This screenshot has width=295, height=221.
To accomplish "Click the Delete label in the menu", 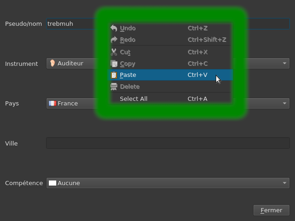I will 130,87.
